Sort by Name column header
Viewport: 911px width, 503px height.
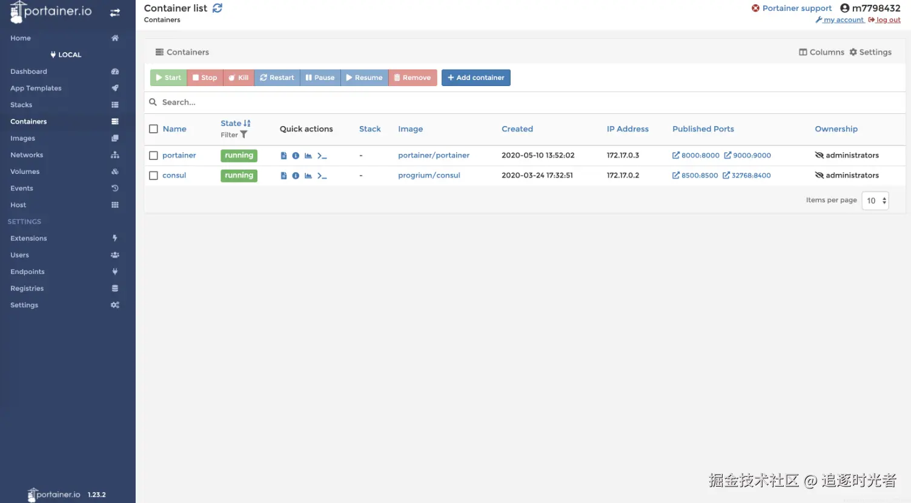click(x=174, y=129)
